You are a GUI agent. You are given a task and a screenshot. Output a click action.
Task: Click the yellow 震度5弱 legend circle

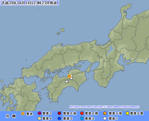127,113
